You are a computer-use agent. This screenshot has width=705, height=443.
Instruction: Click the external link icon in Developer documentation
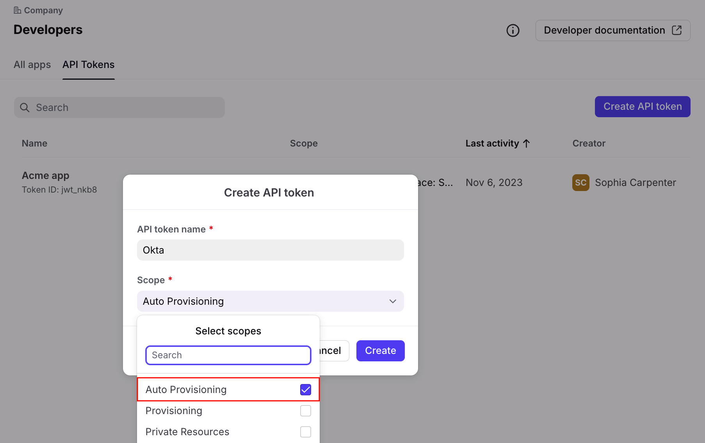677,30
